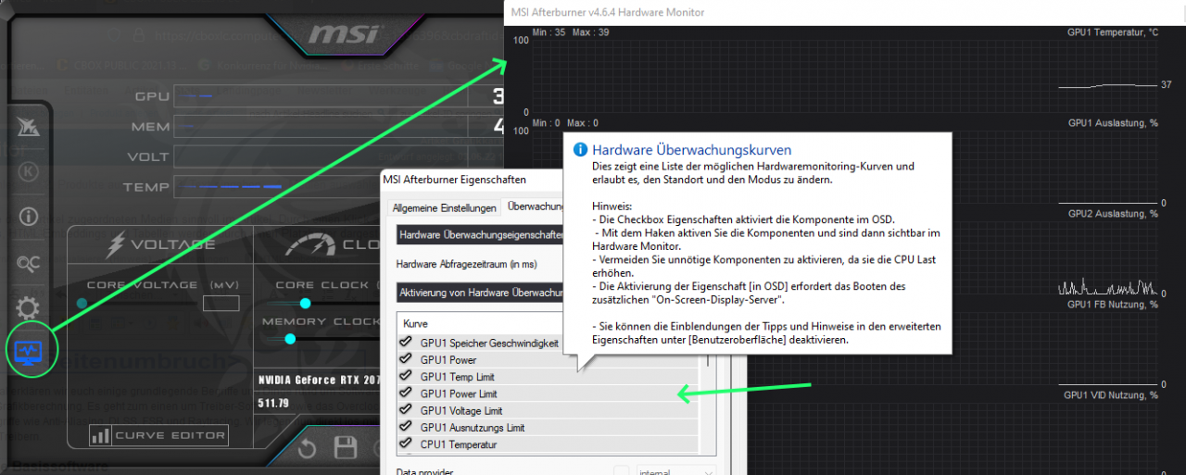The width and height of the screenshot is (1186, 475).
Task: Click the Hardware Überwachungseigenschaften section header
Action: tap(480, 235)
